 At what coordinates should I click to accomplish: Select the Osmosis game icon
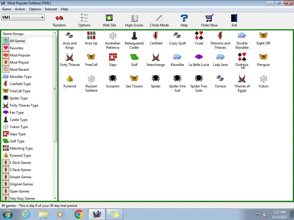pyautogui.click(x=242, y=60)
